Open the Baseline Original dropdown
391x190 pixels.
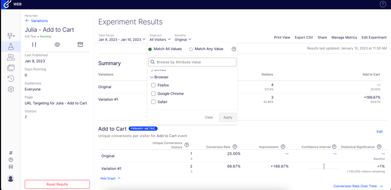[183, 40]
